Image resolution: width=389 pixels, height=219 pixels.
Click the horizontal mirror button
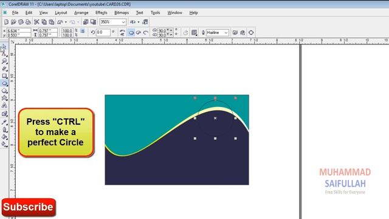pos(122,30)
